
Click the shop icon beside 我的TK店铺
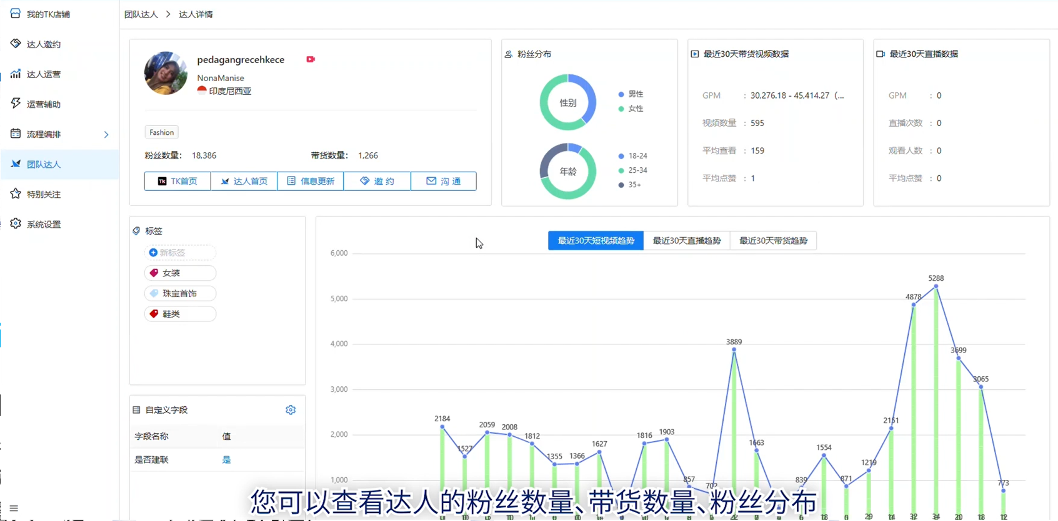pos(16,13)
